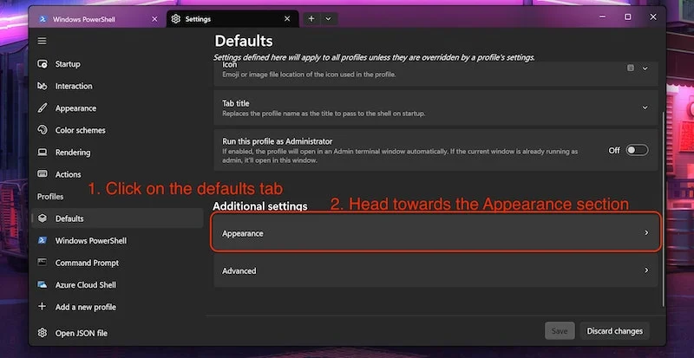Click the Command Prompt profile icon

pos(43,263)
